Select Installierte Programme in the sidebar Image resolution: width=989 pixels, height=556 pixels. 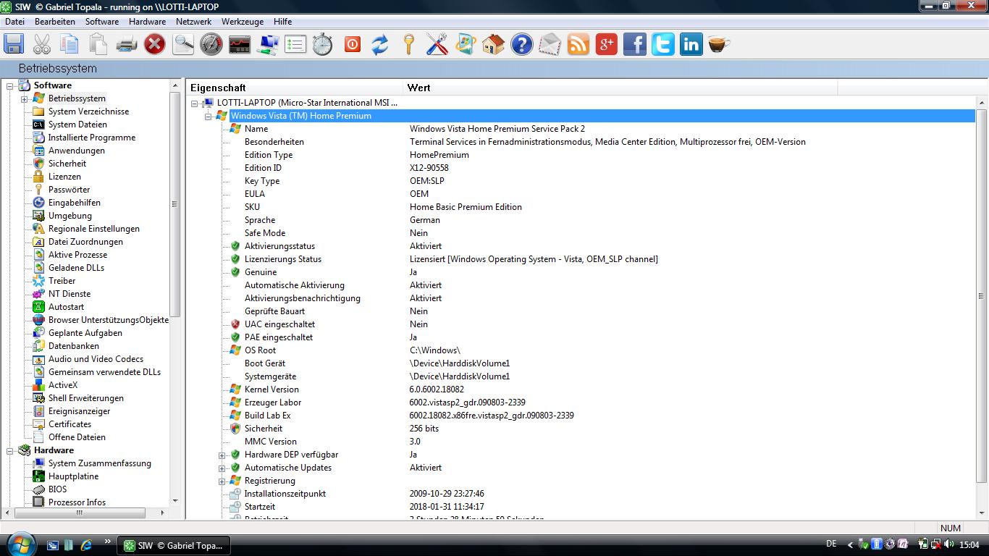pos(92,138)
